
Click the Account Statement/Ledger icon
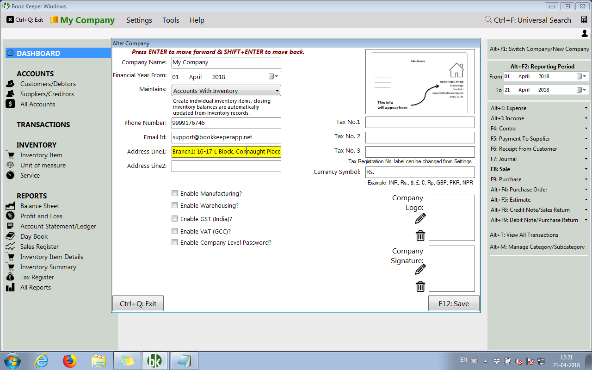pyautogui.click(x=10, y=226)
